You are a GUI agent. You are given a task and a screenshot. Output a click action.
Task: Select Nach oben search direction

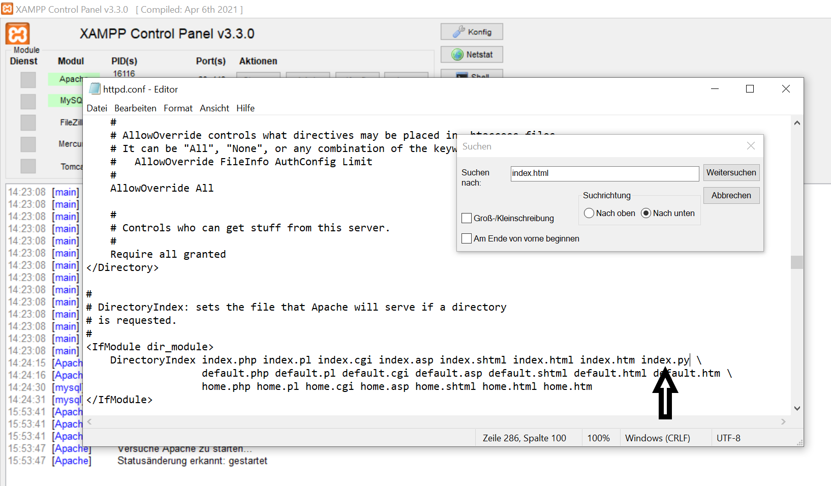point(589,213)
